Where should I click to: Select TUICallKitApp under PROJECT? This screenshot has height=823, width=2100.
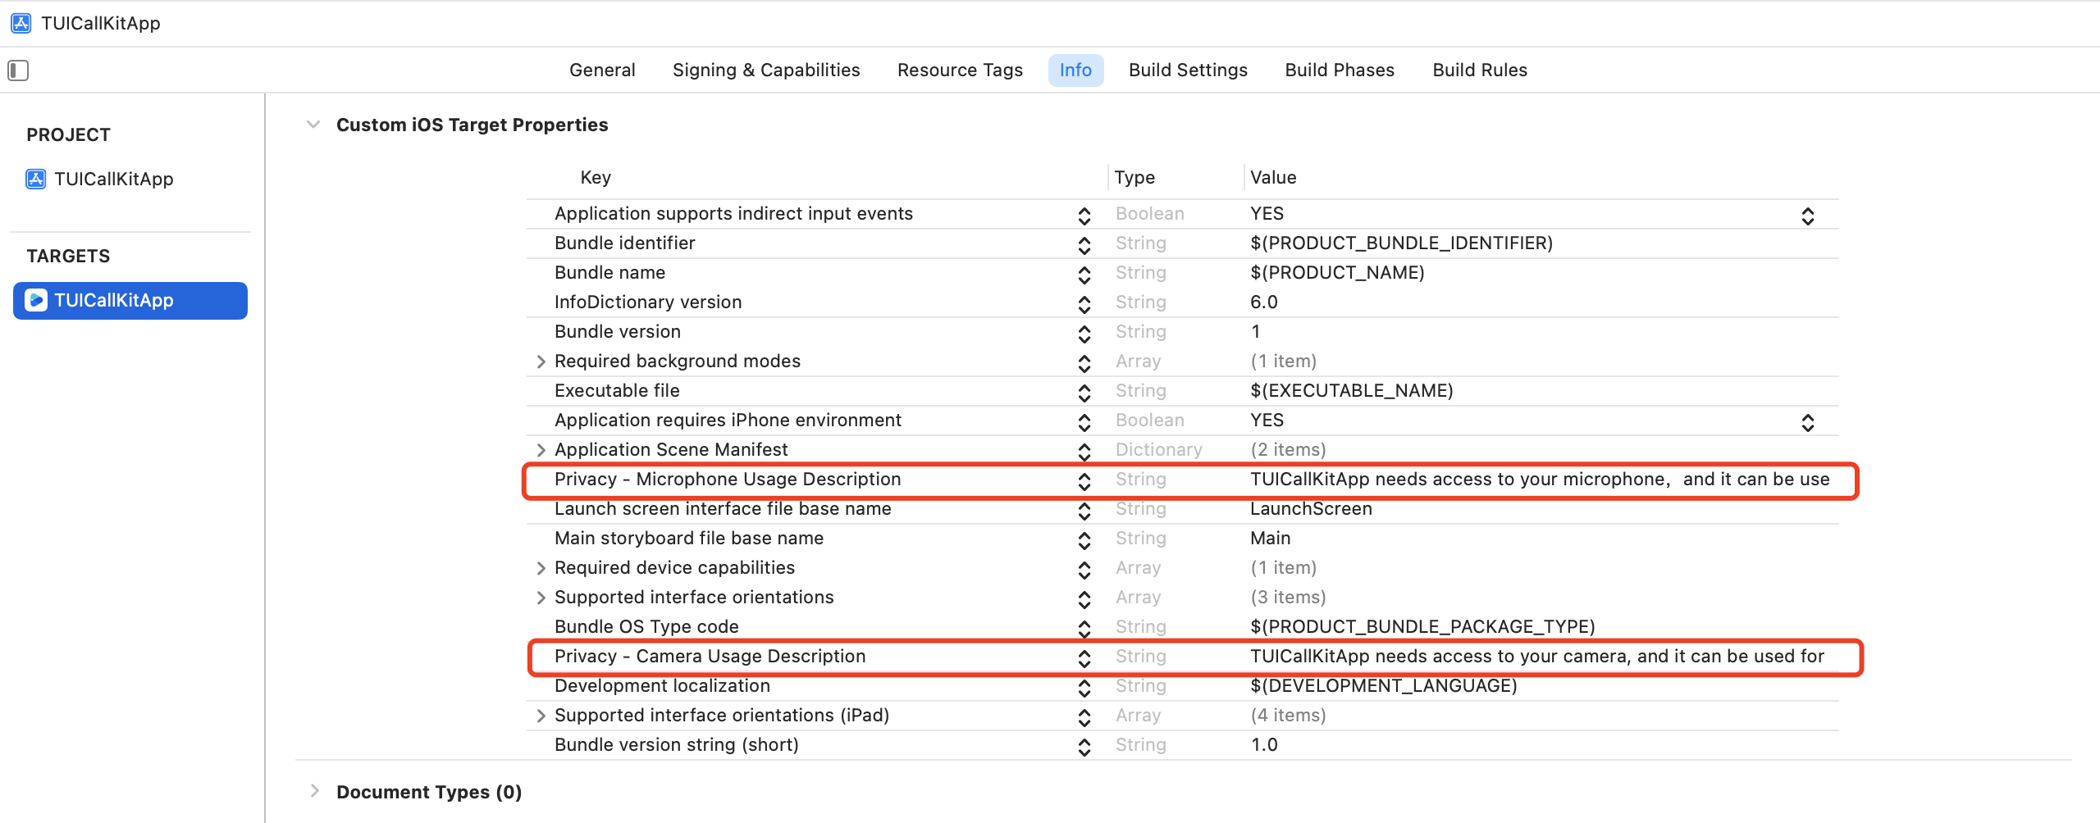click(100, 179)
